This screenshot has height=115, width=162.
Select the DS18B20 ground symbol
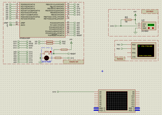pyautogui.click(x=135, y=33)
